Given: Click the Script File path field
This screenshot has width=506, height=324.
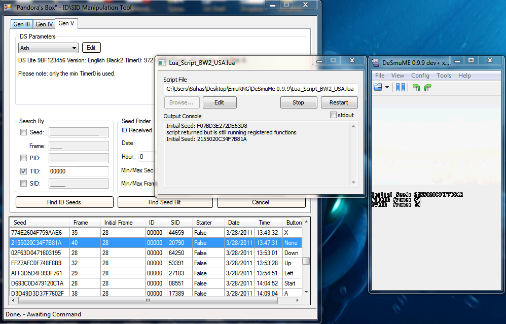Looking at the screenshot, I should 261,89.
